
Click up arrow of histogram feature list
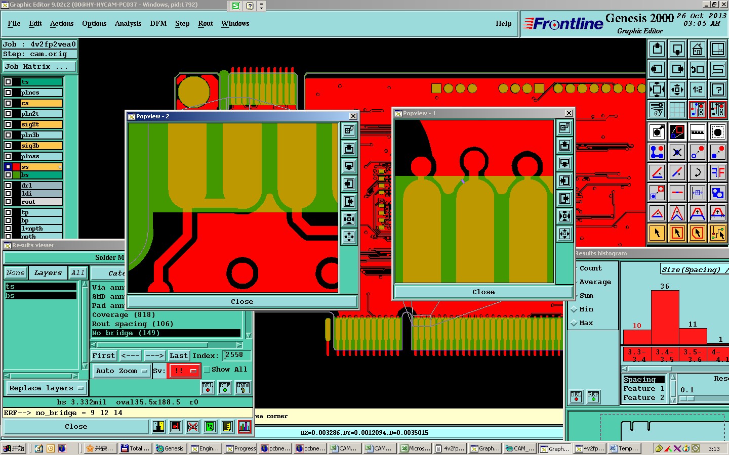coord(673,377)
